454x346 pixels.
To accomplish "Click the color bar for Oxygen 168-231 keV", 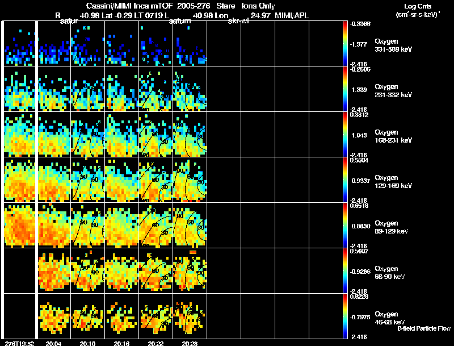I will point(345,135).
